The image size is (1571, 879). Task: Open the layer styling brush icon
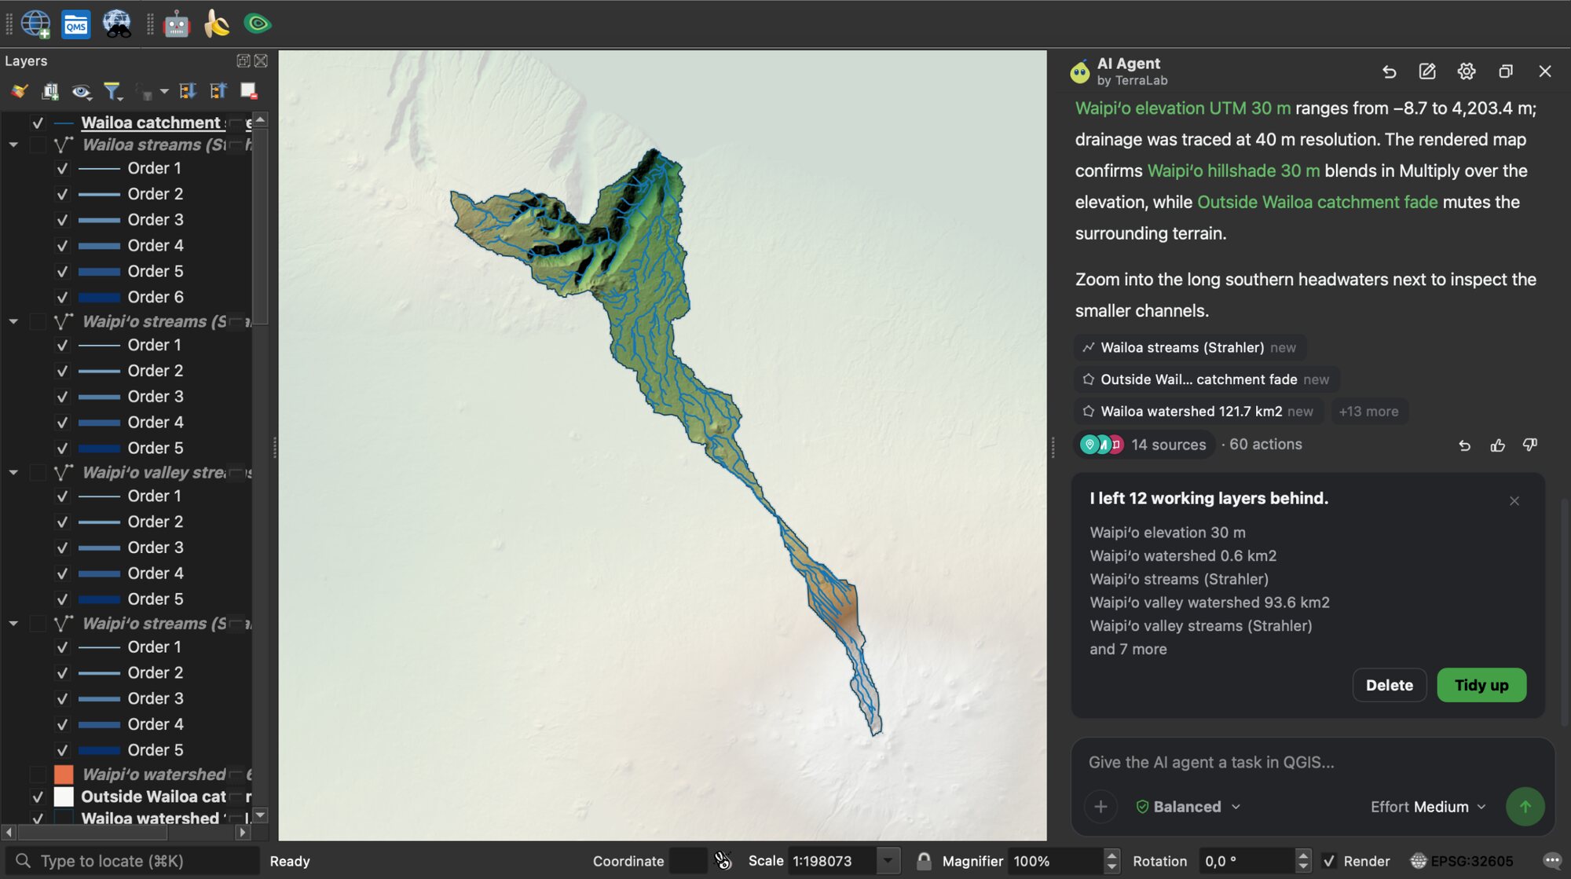(x=20, y=91)
